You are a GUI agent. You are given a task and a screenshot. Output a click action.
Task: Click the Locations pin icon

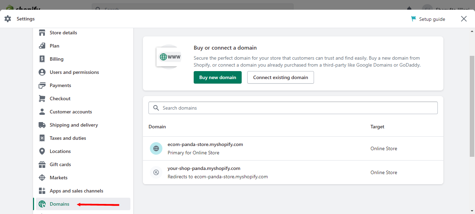point(42,151)
